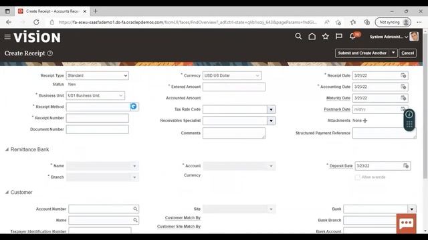
Task: Select Create Receipt browser tab
Action: pos(52,11)
